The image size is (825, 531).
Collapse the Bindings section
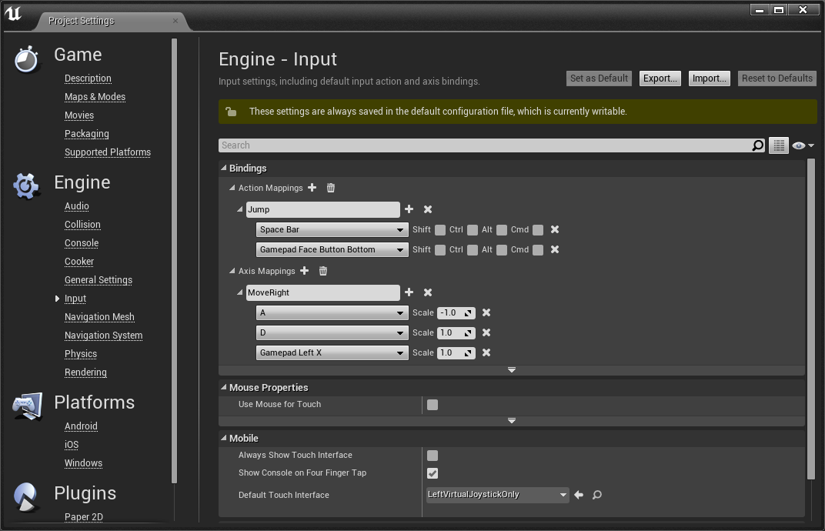click(224, 168)
